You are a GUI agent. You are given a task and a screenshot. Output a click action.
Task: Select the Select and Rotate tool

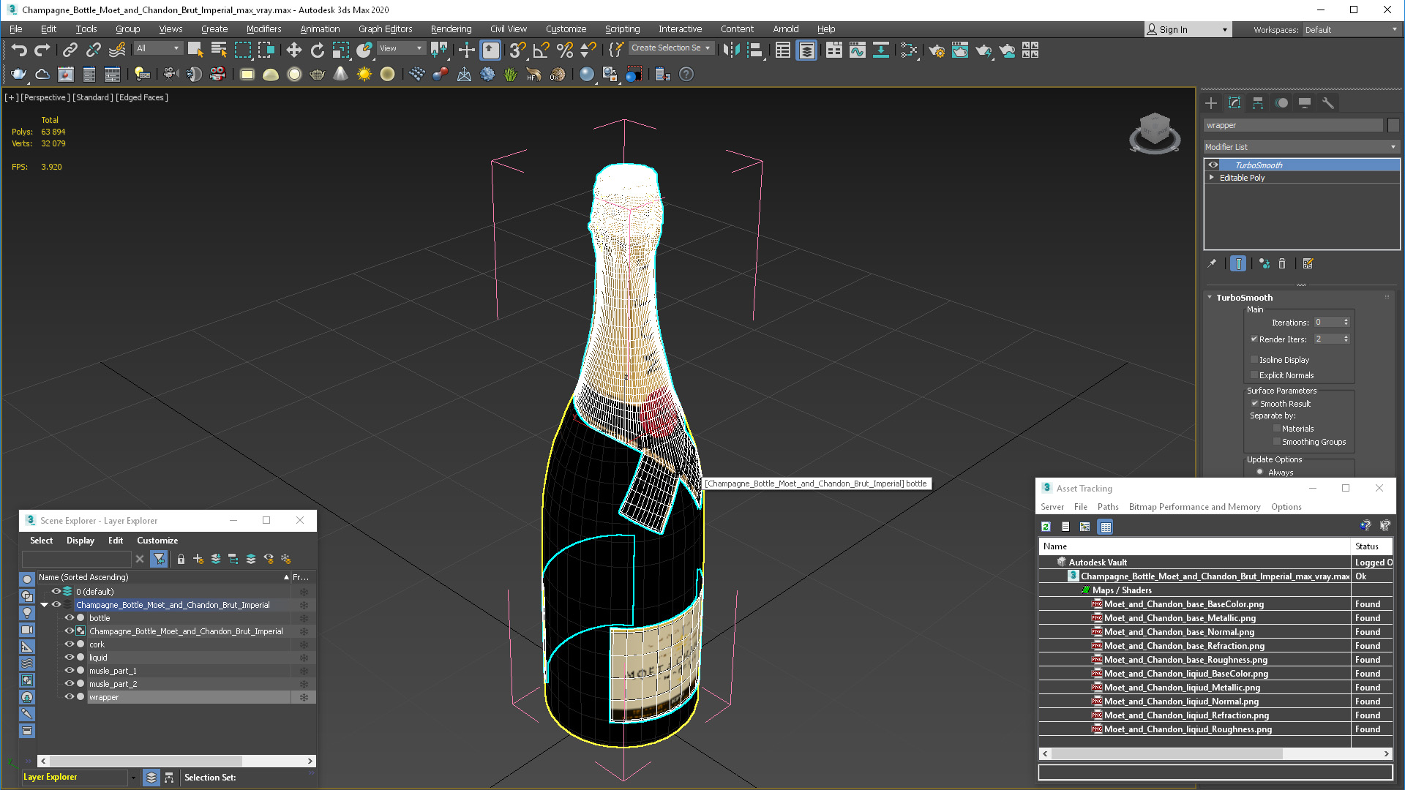tap(317, 50)
